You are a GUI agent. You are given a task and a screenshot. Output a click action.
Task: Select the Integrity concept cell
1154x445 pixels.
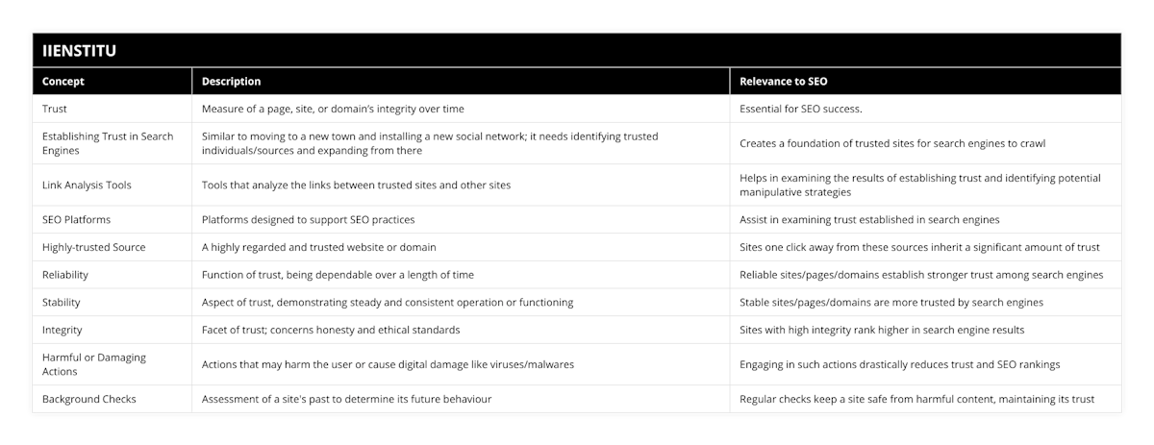(x=63, y=330)
